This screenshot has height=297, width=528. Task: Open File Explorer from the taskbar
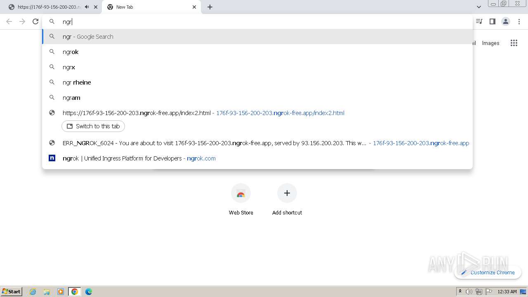pos(47,292)
